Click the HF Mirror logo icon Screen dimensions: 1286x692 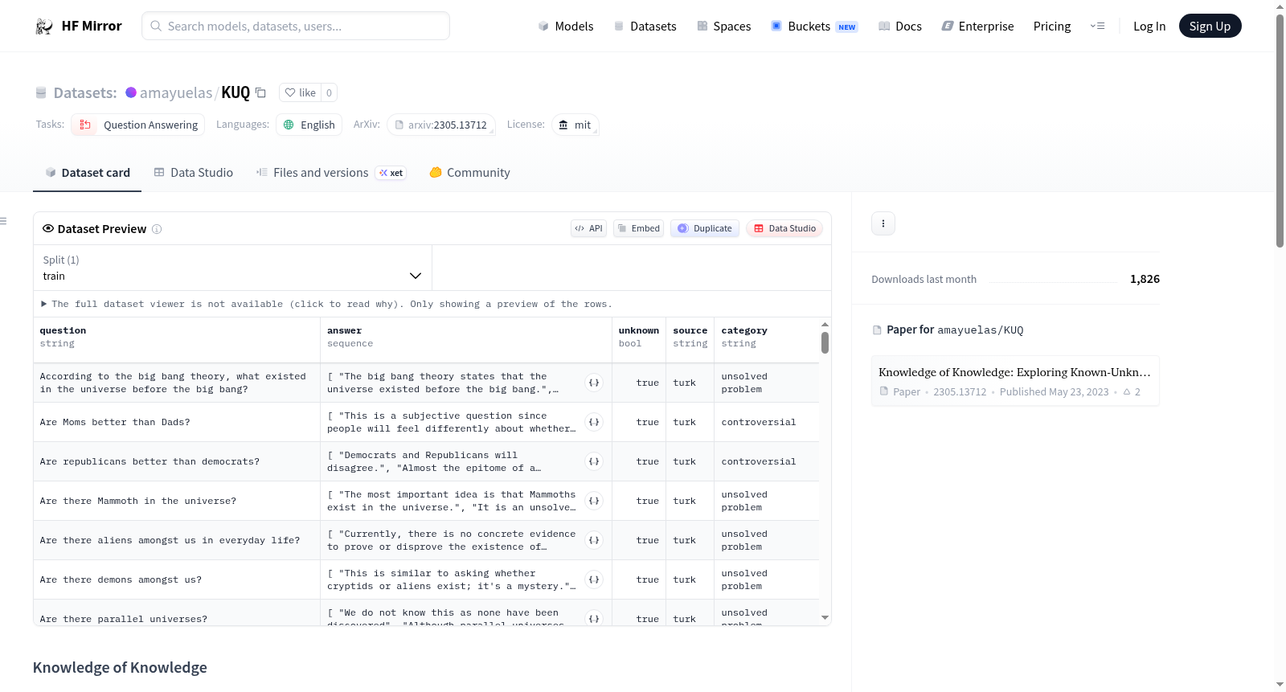[x=44, y=27]
